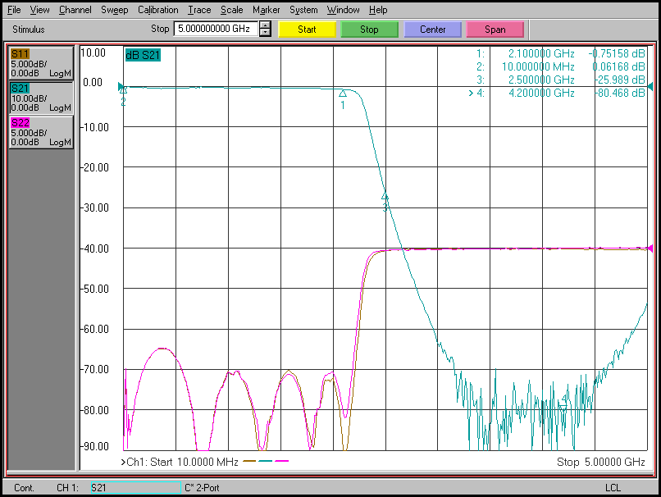Click the teal reference arrow at right edge
Screen dimensions: 661x497
[650, 86]
